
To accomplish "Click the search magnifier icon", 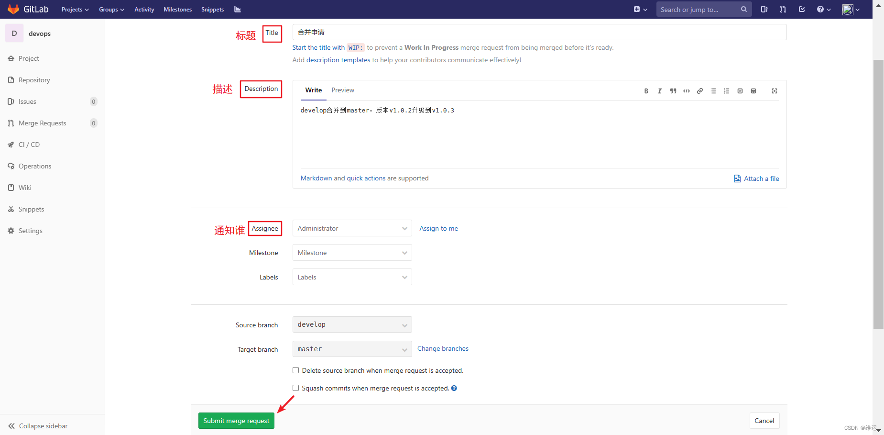I will click(744, 9).
